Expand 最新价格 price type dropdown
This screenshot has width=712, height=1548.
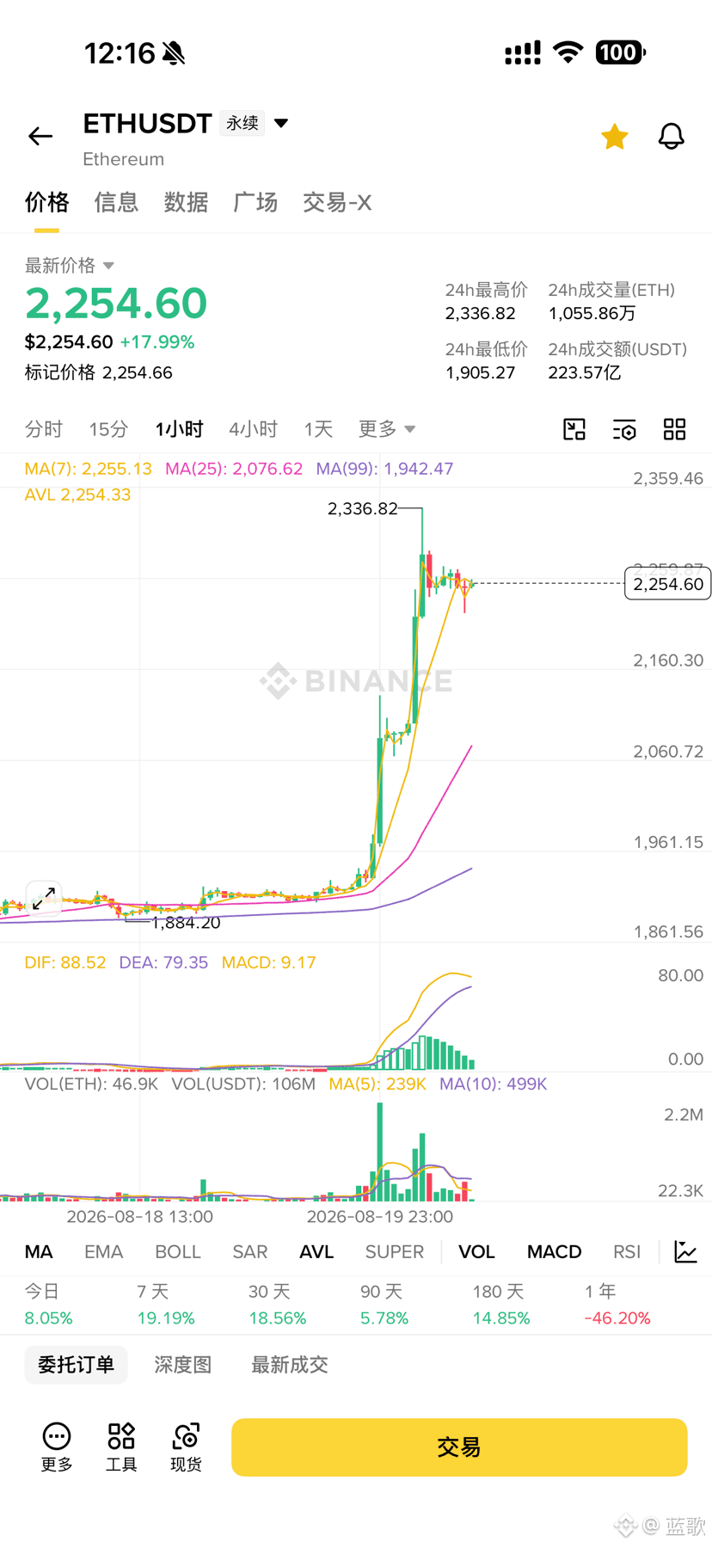[x=108, y=266]
